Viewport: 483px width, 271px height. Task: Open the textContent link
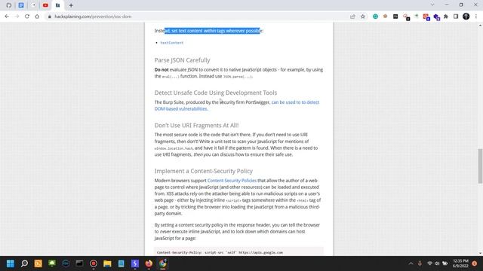(x=172, y=43)
